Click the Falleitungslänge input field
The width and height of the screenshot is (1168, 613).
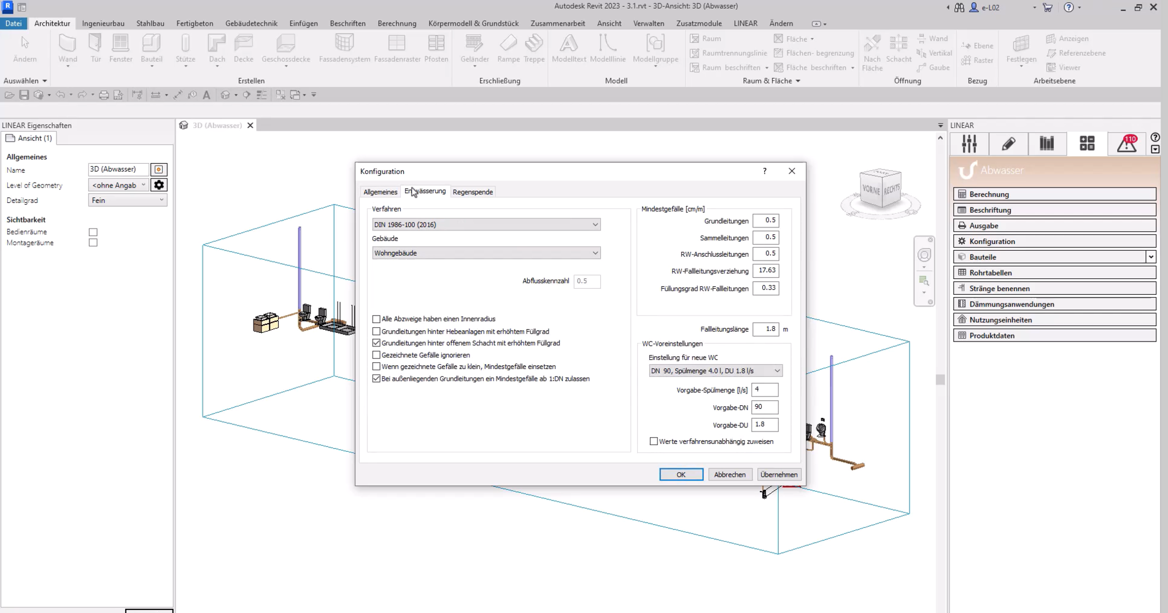[x=765, y=329]
